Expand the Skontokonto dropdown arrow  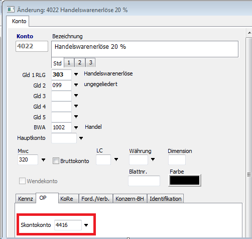click(86, 225)
